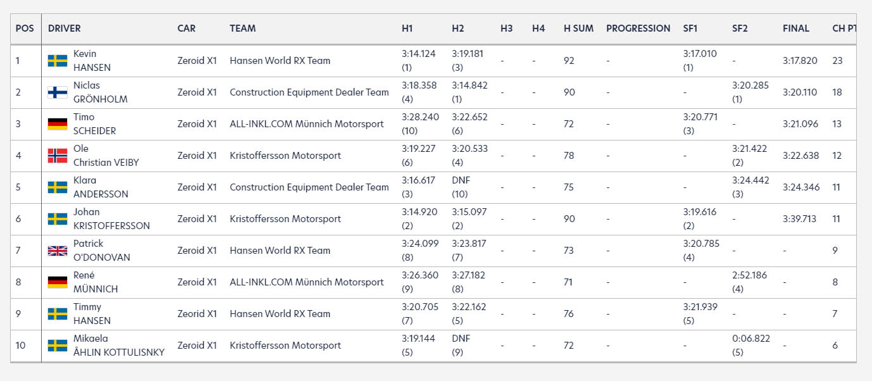This screenshot has height=381, width=872.
Task: Click the Finnish flag next to Niclas Grönholm
Action: click(x=58, y=92)
